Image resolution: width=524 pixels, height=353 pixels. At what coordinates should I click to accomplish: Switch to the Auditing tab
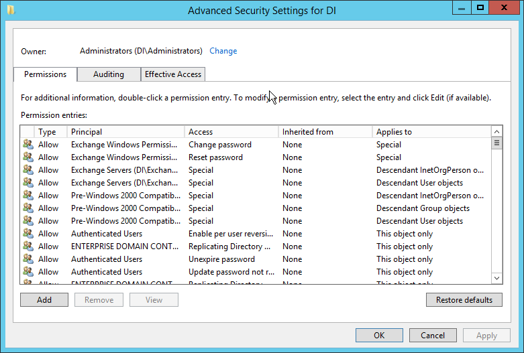[109, 74]
